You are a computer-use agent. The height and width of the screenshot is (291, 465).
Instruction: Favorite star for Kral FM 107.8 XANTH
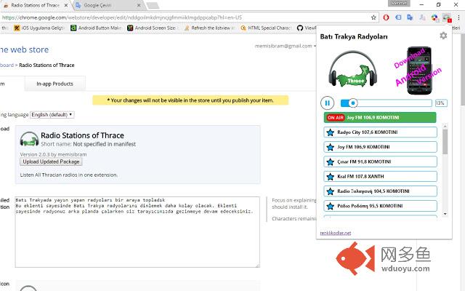(330, 176)
